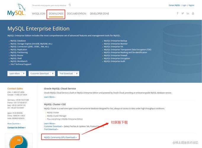Image resolution: width=202 pixels, height=148 pixels.
Task: Open the Twitter social icon
Action: click(183, 13)
